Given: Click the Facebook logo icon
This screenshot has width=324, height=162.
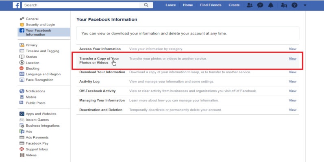Looking at the screenshot, I should (16, 5).
